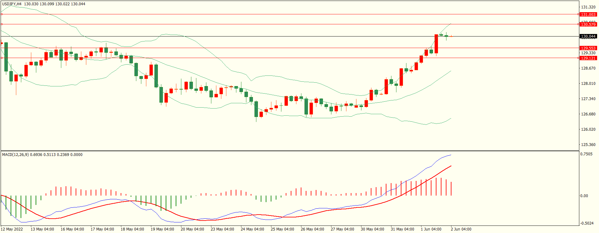
Task: Click the 129.121 support level price tag
Action: [588, 58]
